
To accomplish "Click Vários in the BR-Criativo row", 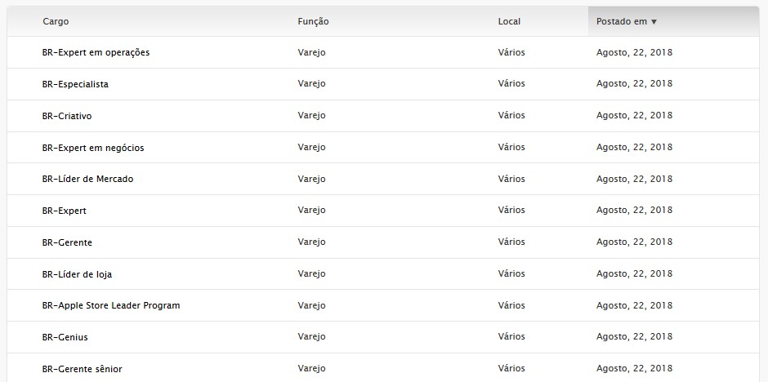I will pyautogui.click(x=511, y=116).
